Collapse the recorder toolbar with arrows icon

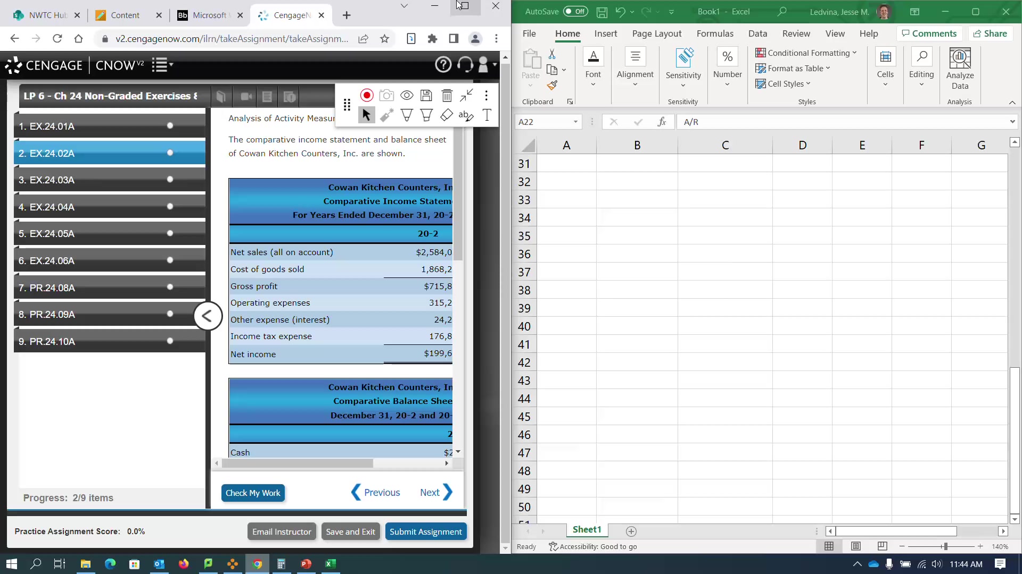click(x=466, y=95)
